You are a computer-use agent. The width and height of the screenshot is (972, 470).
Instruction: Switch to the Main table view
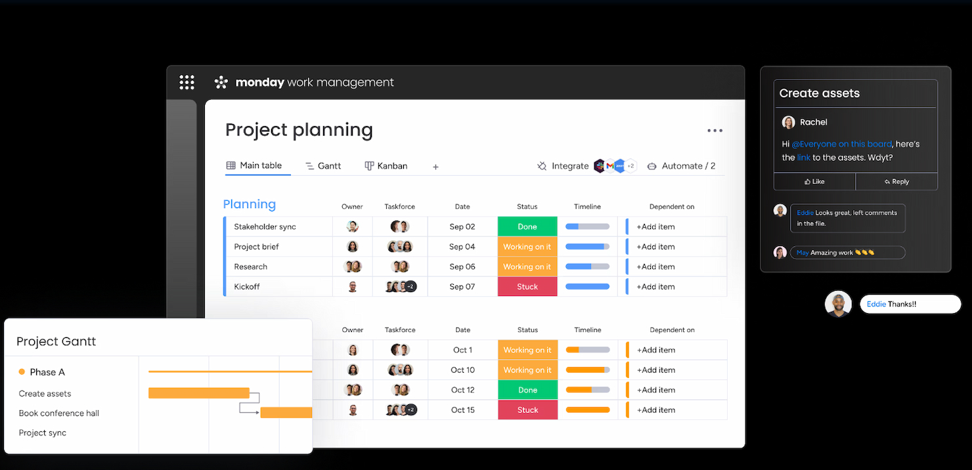pos(254,165)
